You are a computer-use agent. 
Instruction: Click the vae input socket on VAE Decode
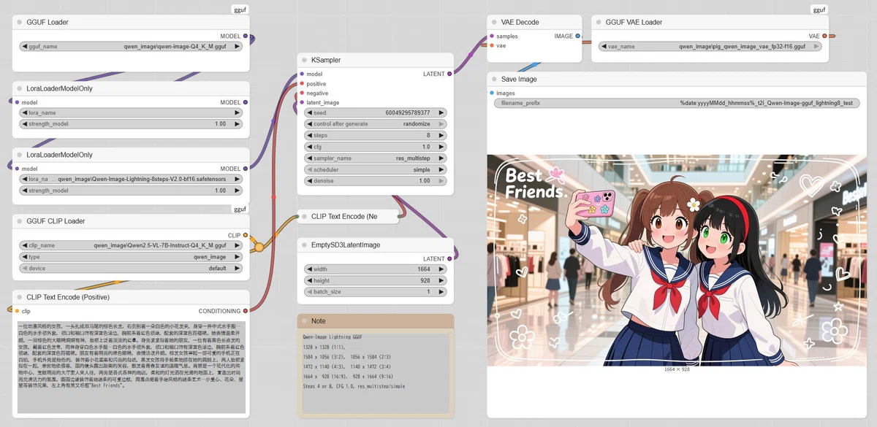click(x=491, y=45)
